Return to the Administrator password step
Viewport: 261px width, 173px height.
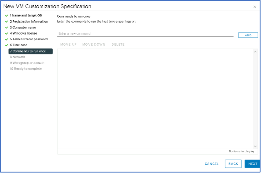click(29, 39)
